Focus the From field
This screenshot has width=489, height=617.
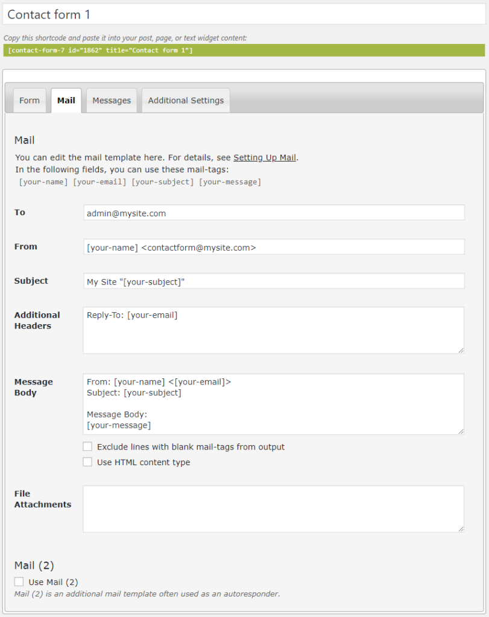tap(274, 247)
